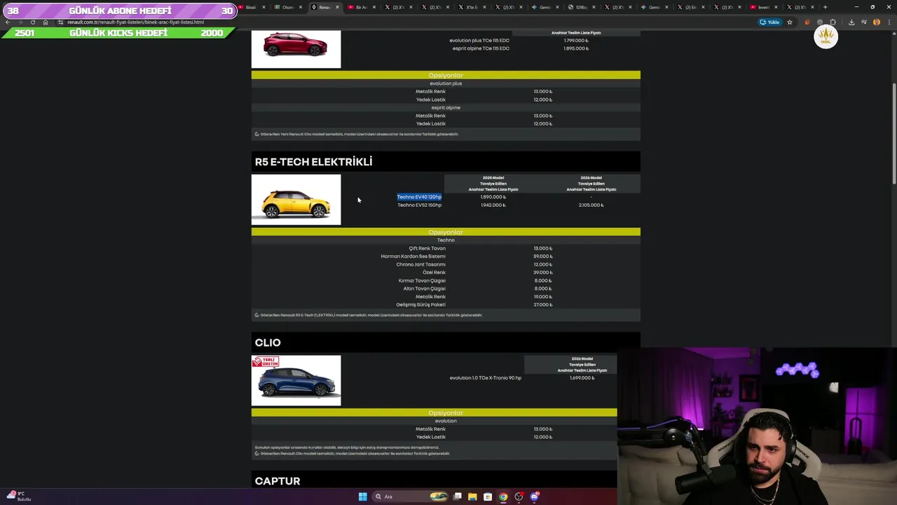
Task: Click the info icon before R5 footnote
Action: 256,315
